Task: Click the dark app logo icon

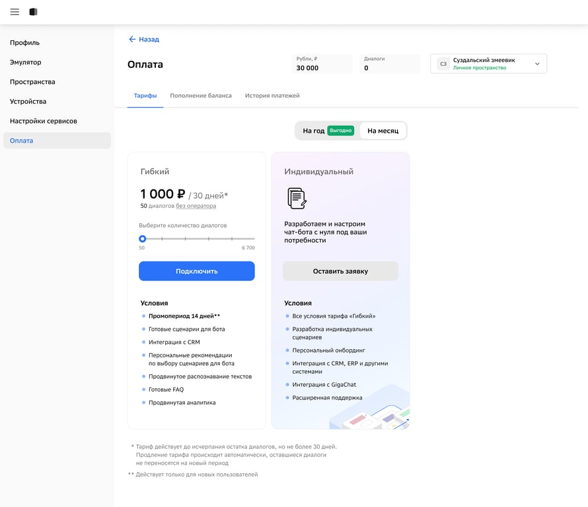Action: coord(33,12)
